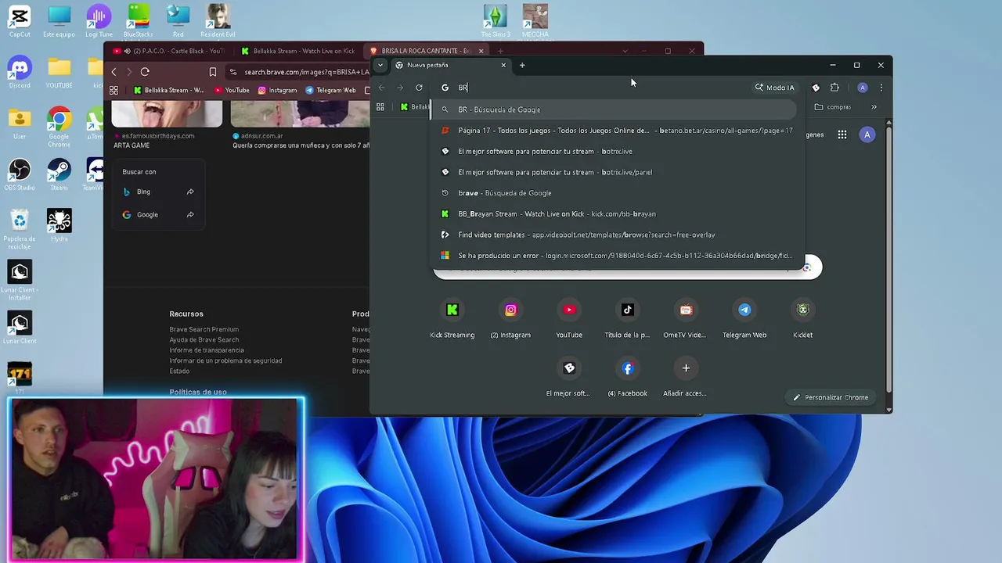Launch BlueStacks from the desktop
Viewport: 1002px width, 563px height.
(139, 21)
